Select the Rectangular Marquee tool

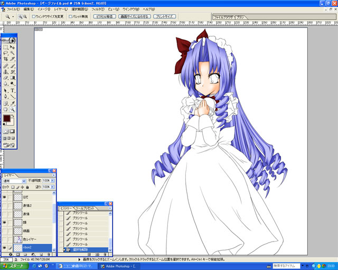(6, 47)
